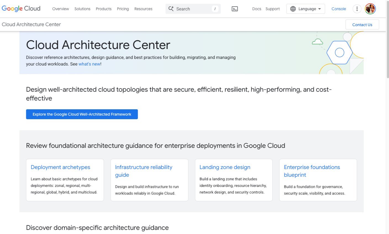Open Enterprise foundations blueprint link
389x234 pixels.
coord(312,171)
